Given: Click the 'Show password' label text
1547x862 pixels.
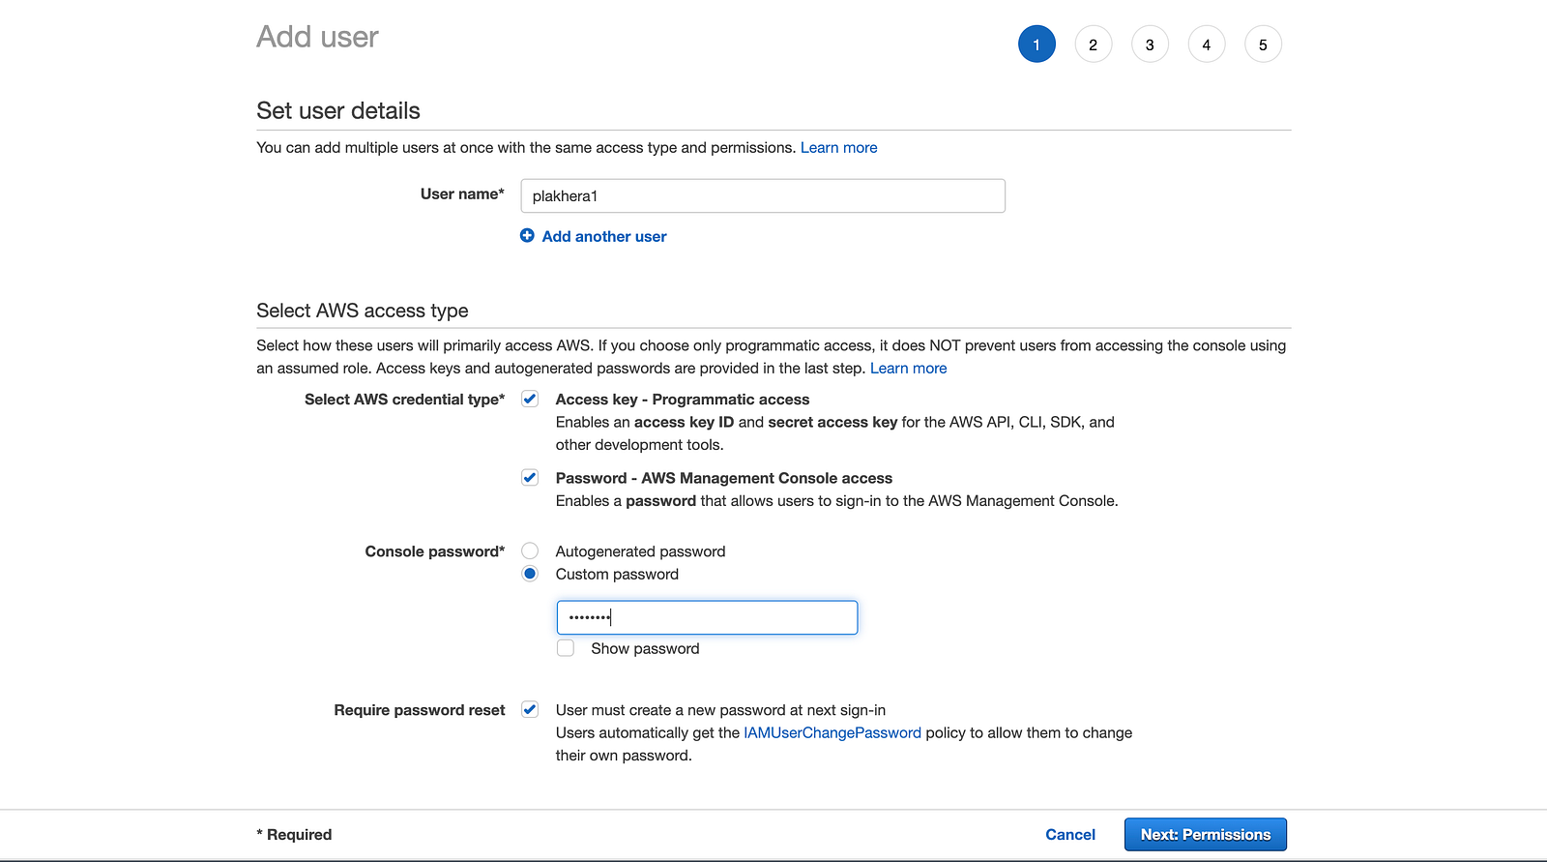Looking at the screenshot, I should 645,648.
